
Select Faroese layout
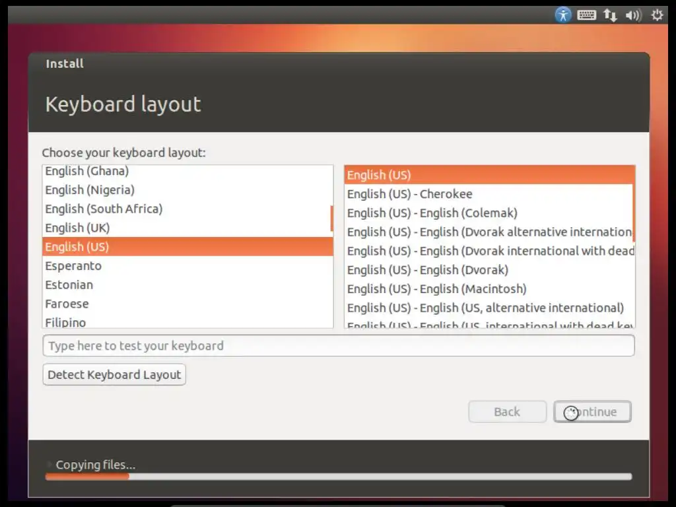(187, 304)
